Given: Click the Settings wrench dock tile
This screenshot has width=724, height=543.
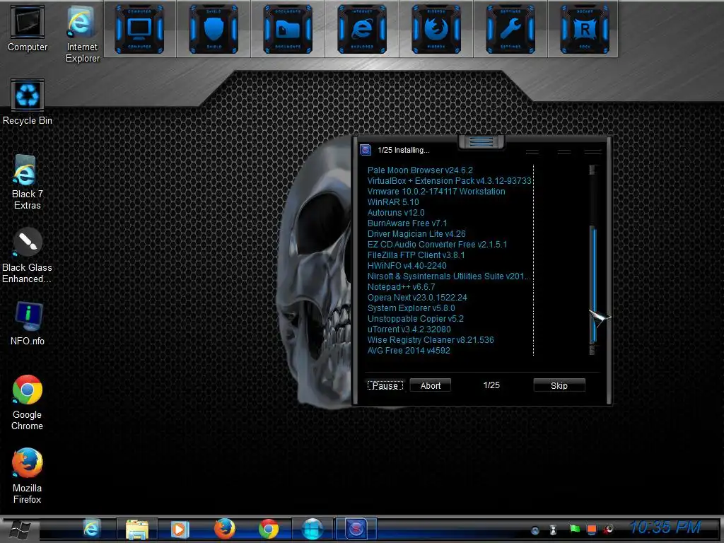Looking at the screenshot, I should [510, 29].
